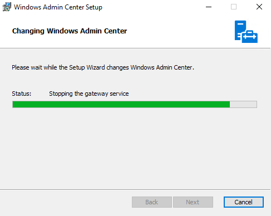Click the empty gray area beneath the progress bar
Viewport: 271px width, 216px height.
(135, 149)
